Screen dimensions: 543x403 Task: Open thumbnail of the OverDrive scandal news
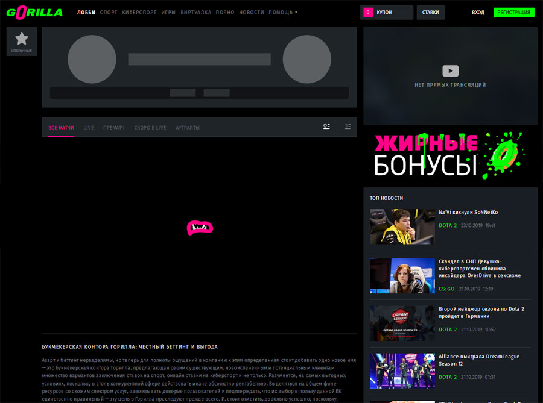[x=402, y=276]
